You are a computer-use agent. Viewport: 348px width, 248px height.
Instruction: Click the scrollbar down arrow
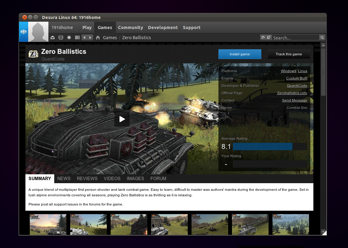click(323, 231)
